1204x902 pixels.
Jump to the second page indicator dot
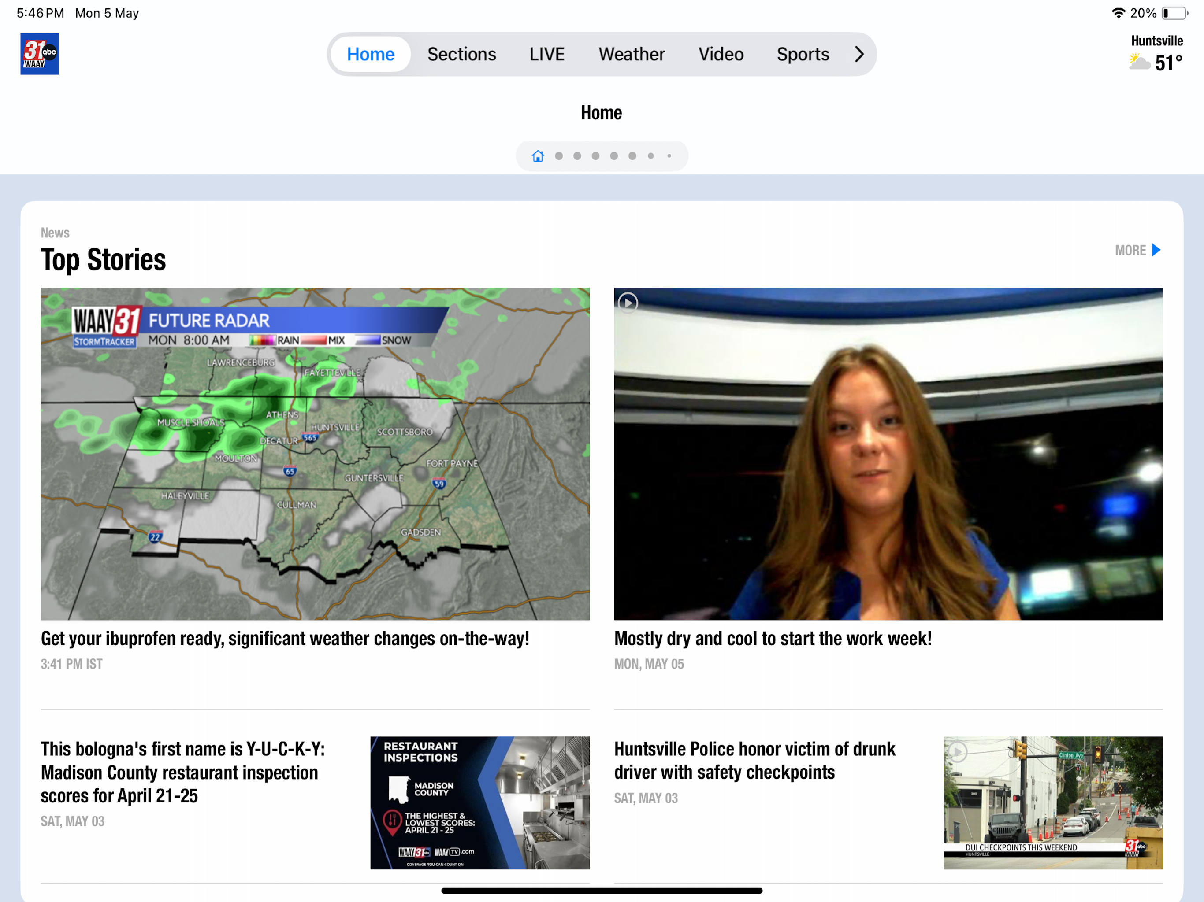pos(558,156)
